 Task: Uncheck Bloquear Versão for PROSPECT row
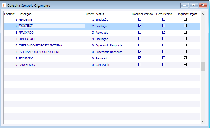pyautogui.click(x=140, y=26)
